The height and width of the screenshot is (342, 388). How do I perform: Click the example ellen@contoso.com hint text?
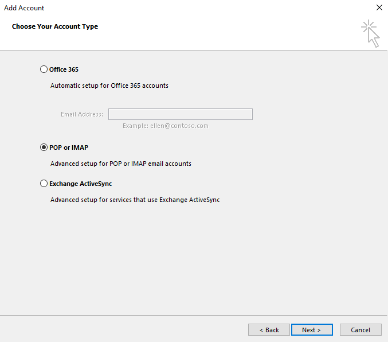click(x=166, y=126)
